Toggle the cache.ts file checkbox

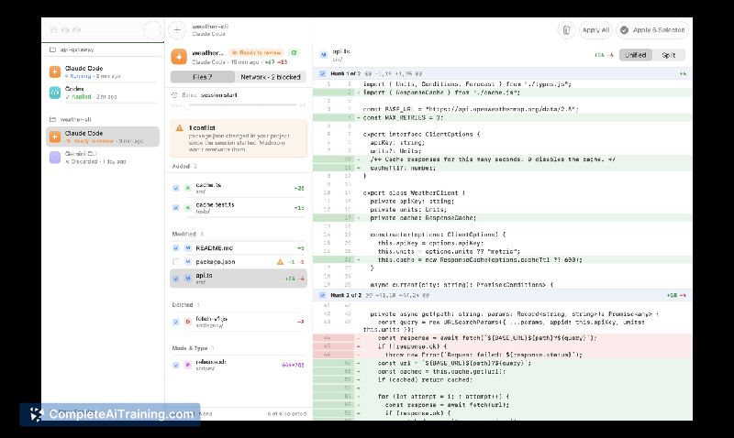pos(175,188)
